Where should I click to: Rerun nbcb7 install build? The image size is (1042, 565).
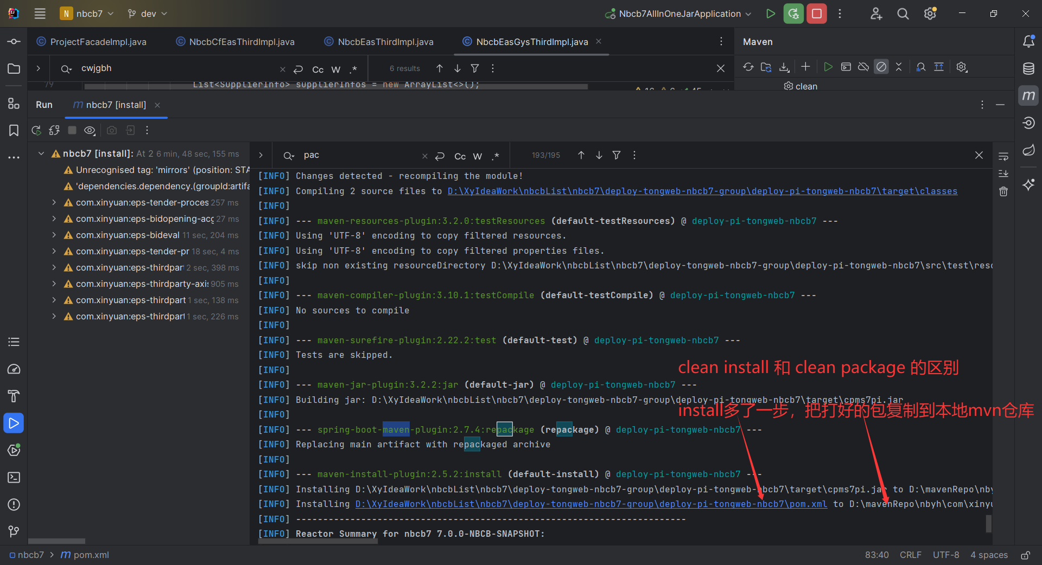point(36,130)
